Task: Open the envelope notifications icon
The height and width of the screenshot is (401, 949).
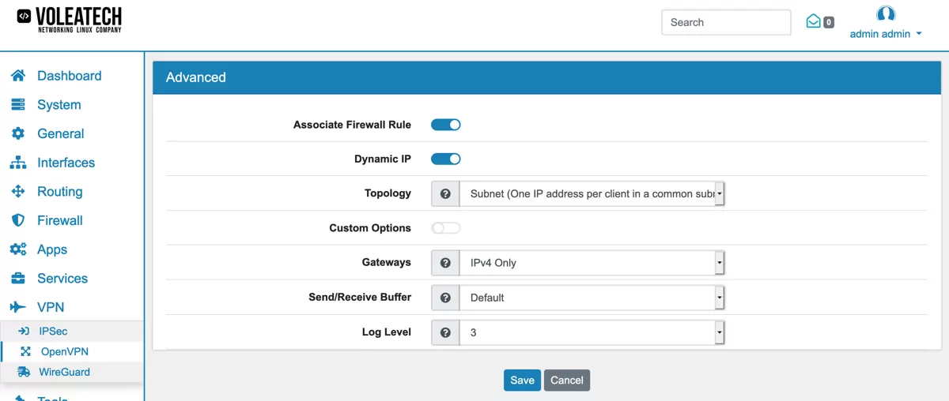Action: coord(813,21)
